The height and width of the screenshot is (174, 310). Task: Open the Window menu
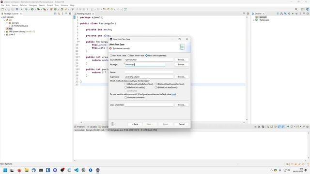click(x=64, y=5)
